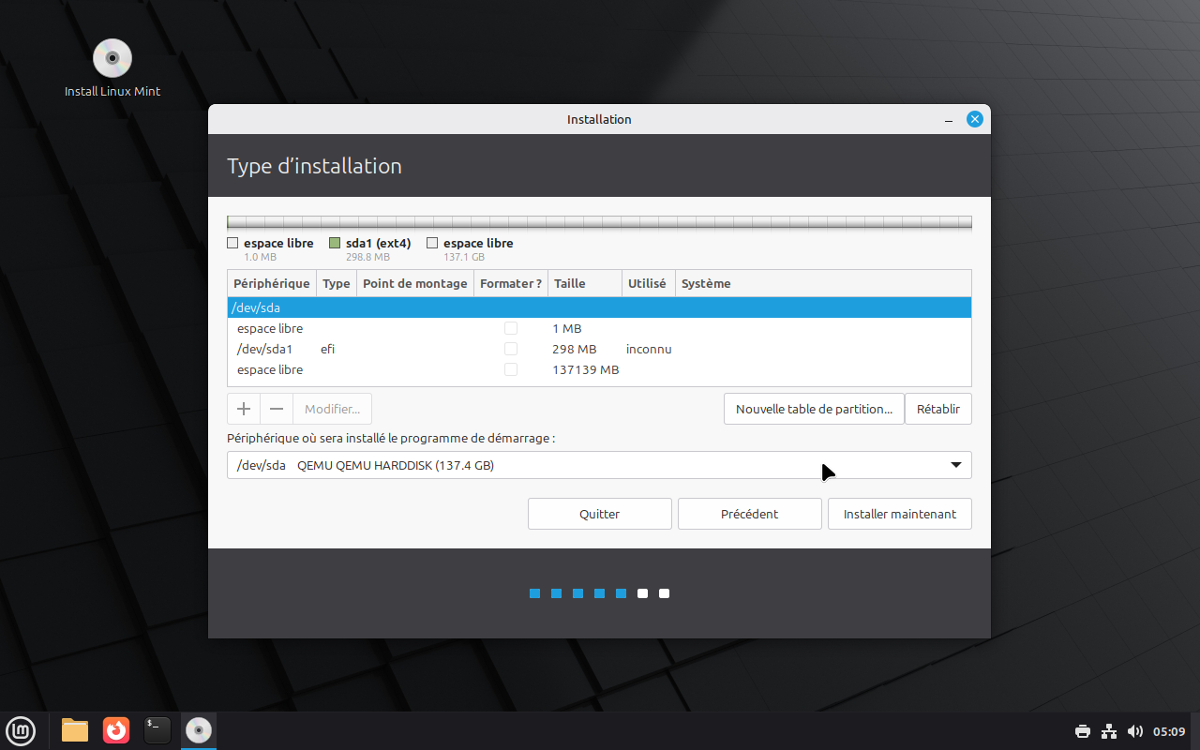Select the /dev/sda1 efi partition row

(599, 349)
